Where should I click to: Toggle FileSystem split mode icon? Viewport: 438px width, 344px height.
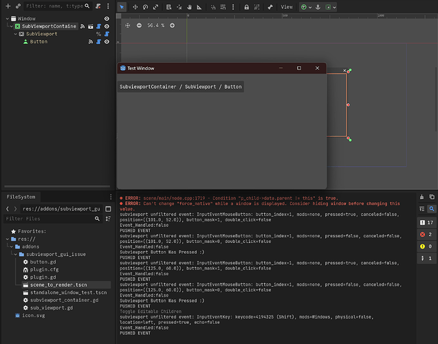click(107, 208)
